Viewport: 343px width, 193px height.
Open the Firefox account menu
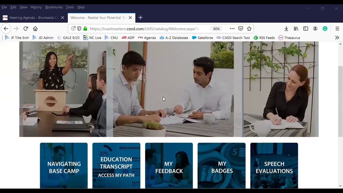pos(315,29)
